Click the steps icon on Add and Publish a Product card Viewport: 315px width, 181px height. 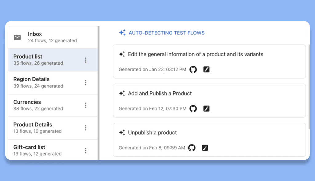pos(206,109)
